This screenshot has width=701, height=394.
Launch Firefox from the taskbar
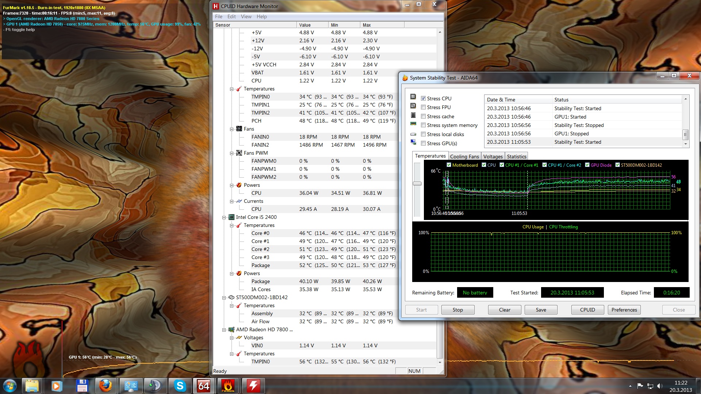tap(106, 386)
